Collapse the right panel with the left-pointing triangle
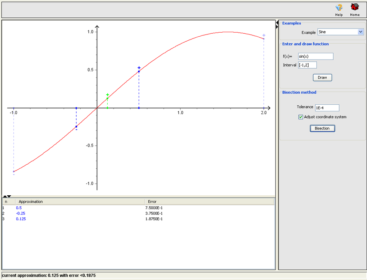Viewport: 367px width, 280px height. (277, 23)
